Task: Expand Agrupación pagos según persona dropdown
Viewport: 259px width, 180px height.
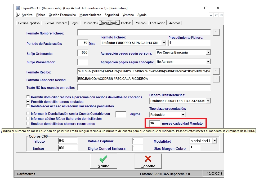Action: point(208,52)
